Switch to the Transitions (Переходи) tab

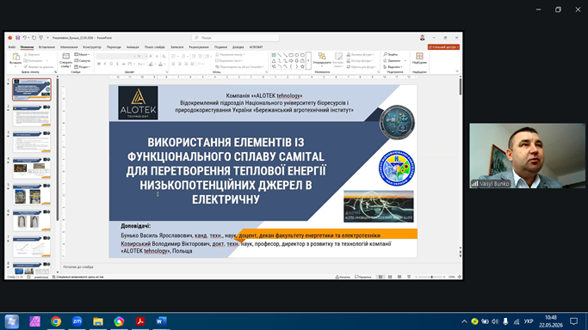114,47
